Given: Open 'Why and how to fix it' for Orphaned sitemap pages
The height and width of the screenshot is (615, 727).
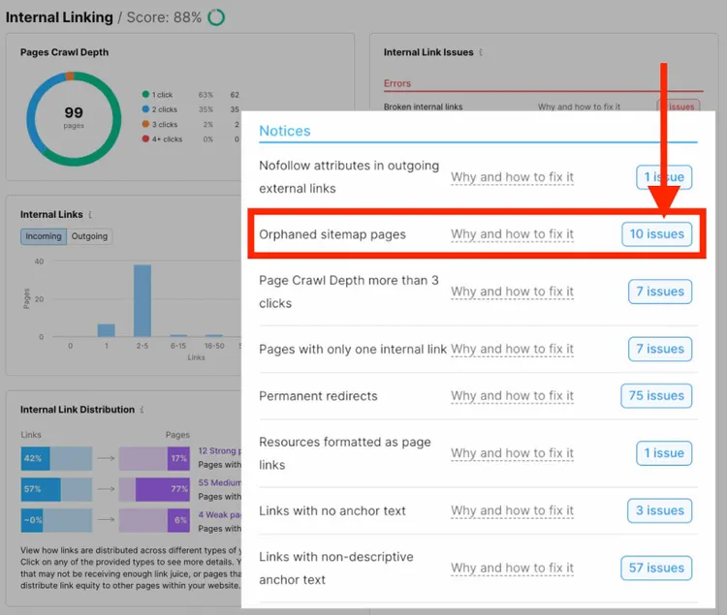Looking at the screenshot, I should [x=512, y=234].
